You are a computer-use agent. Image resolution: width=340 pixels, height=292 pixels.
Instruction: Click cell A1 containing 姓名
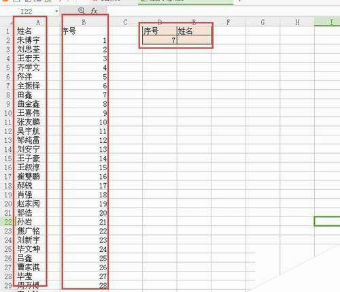point(24,31)
